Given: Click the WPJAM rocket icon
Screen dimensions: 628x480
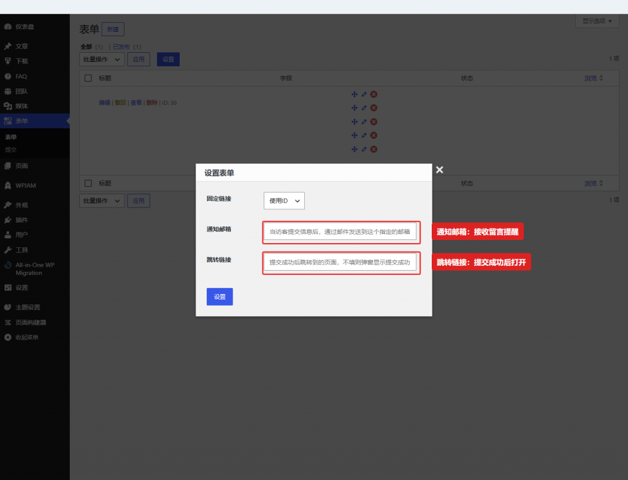Looking at the screenshot, I should 7,185.
